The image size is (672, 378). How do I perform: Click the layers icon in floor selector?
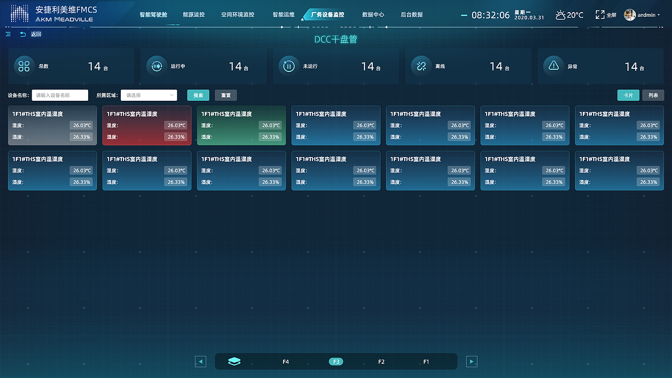point(234,362)
